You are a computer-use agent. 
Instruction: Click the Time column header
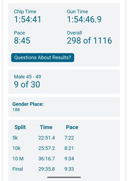click(46, 127)
